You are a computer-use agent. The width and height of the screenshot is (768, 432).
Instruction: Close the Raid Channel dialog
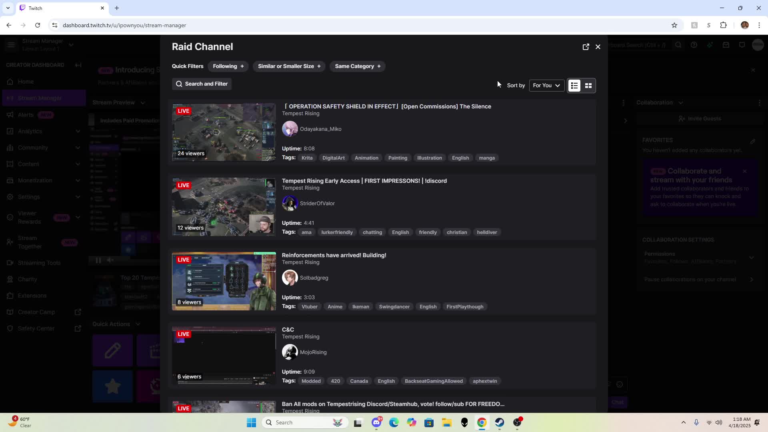[598, 47]
